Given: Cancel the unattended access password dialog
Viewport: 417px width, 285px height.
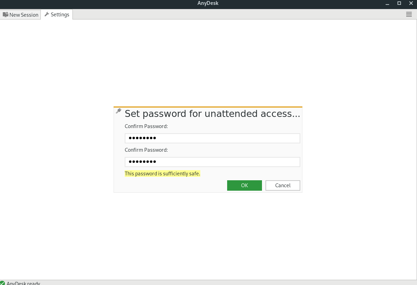Looking at the screenshot, I should tap(283, 185).
